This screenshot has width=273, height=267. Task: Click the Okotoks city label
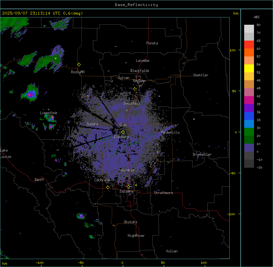(x=130, y=222)
